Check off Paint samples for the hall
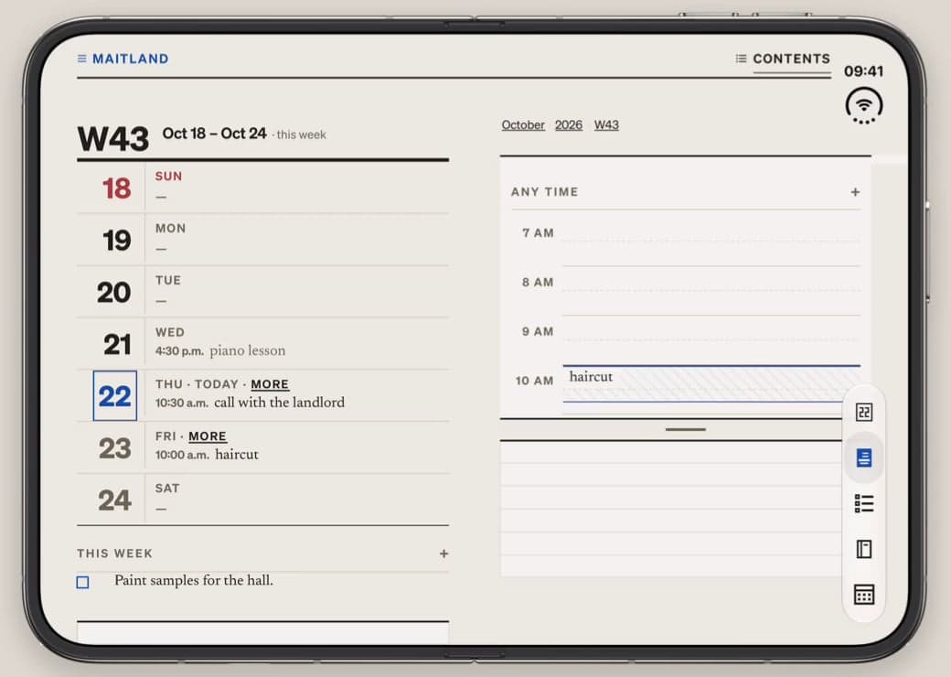Image resolution: width=951 pixels, height=677 pixels. 83,583
